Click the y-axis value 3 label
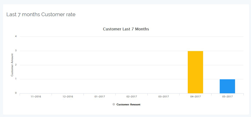The image size is (251, 117). coord(16,51)
